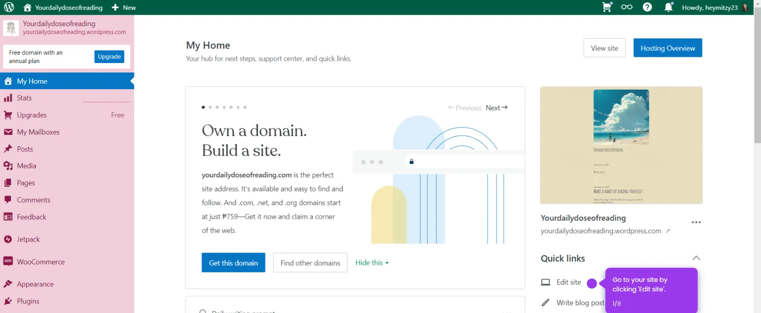Click the New plus icon in admin bar
This screenshot has height=313, width=761.
click(115, 7)
